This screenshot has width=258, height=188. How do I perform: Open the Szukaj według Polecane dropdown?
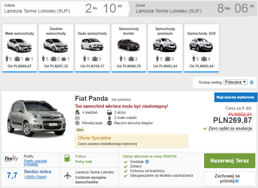coord(235,82)
